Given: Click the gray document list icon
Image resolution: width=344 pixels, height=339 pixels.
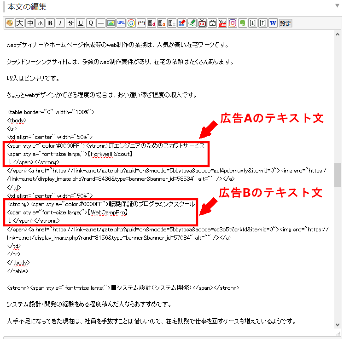Looking at the screenshot, I should click(172, 23).
